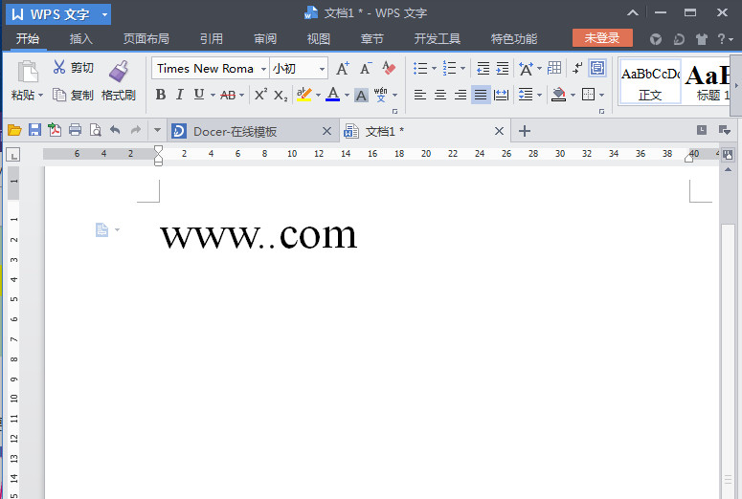Click the Cut scissors icon

coord(59,68)
